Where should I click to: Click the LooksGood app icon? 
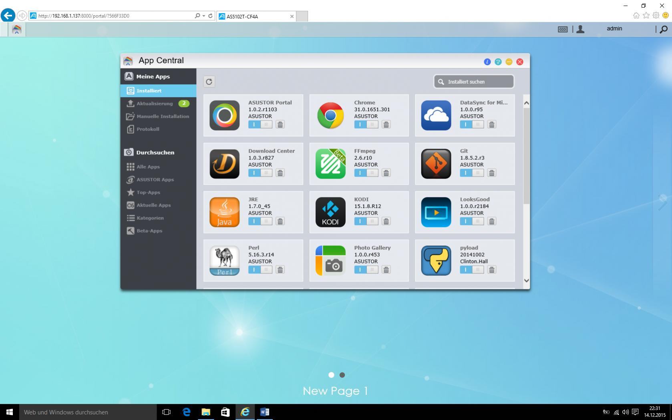436,212
